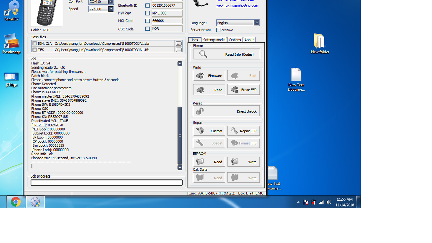Open the Language English dropdown
The width and height of the screenshot is (432, 243).
click(256, 23)
